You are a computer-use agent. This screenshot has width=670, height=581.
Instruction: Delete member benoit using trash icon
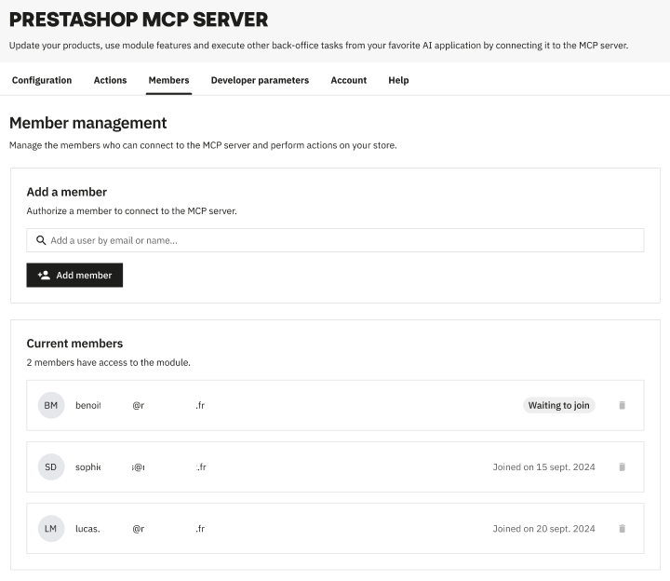[623, 405]
